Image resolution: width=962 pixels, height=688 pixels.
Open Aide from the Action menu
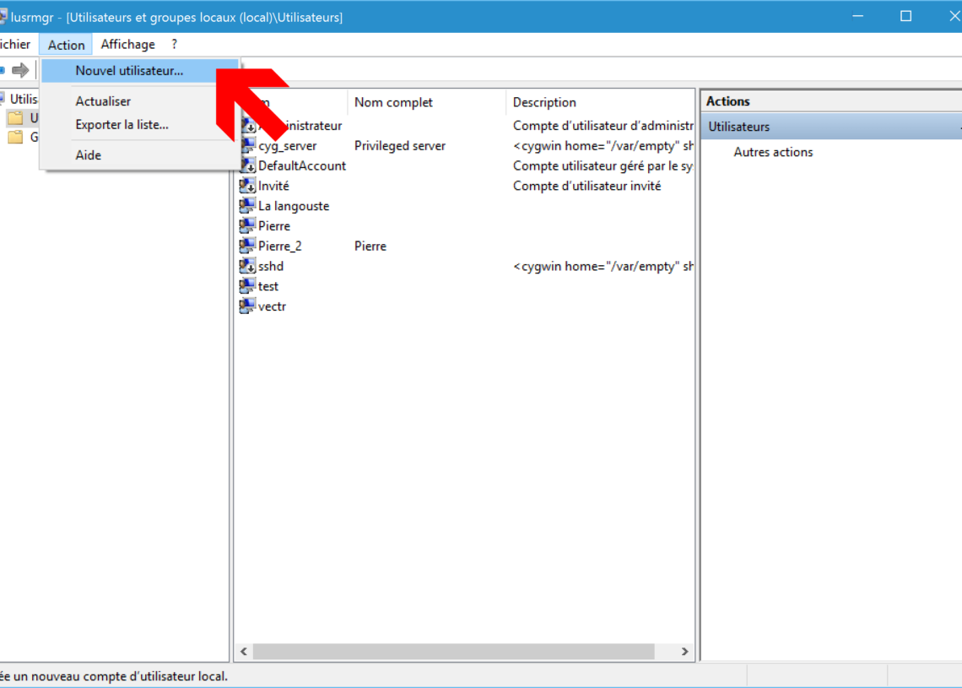89,155
